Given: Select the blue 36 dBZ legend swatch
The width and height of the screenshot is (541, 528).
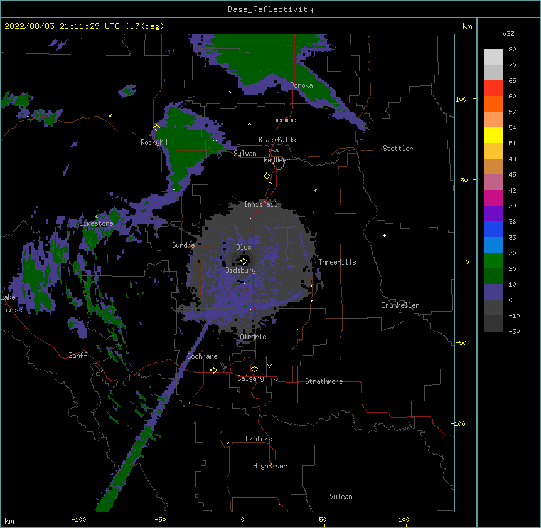Looking at the screenshot, I should (x=493, y=229).
